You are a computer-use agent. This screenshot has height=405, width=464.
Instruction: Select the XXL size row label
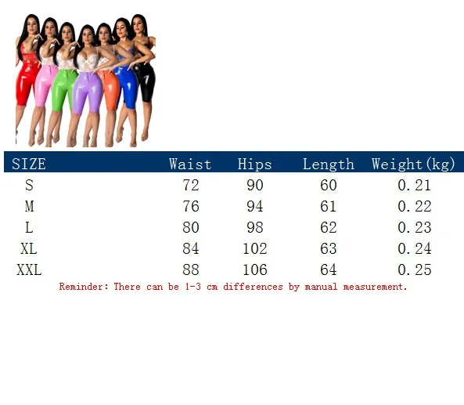point(29,269)
